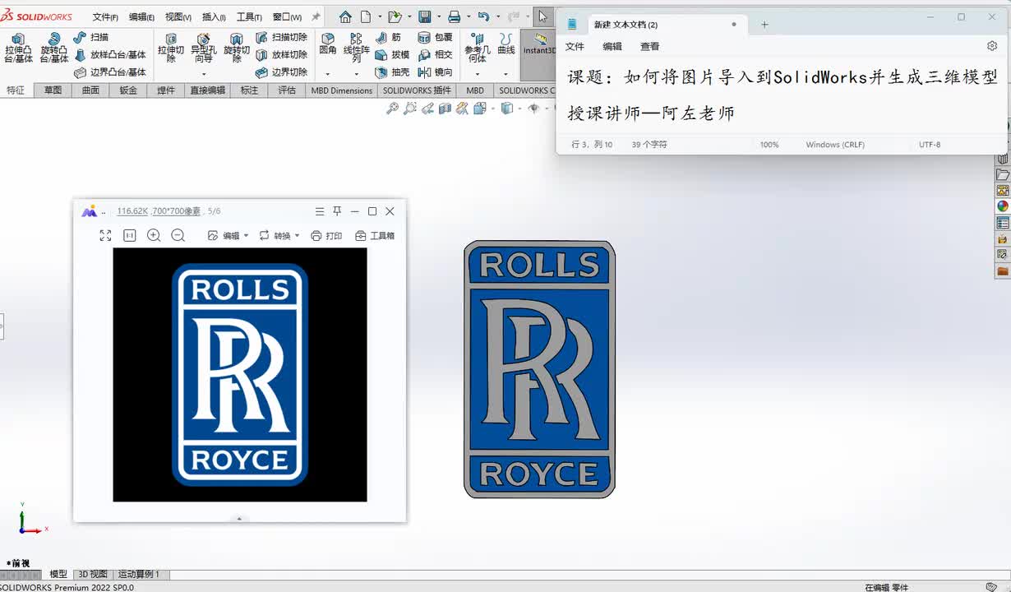Open the 异型孔向导 hole wizard tool
This screenshot has width=1011, height=592.
(x=204, y=49)
